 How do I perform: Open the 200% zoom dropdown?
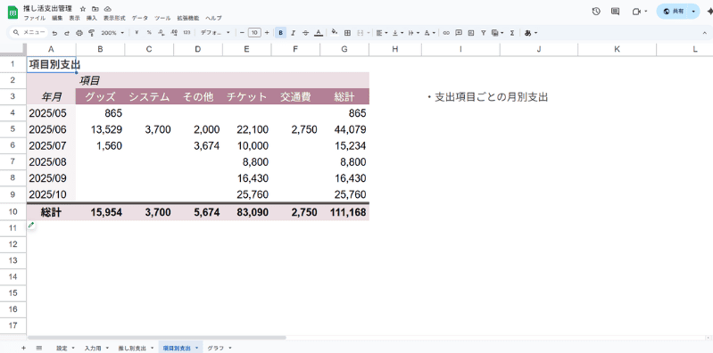[x=112, y=33]
